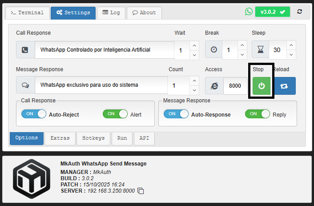This screenshot has height=206, width=314.
Task: Select the Options bottom tab
Action: point(27,138)
